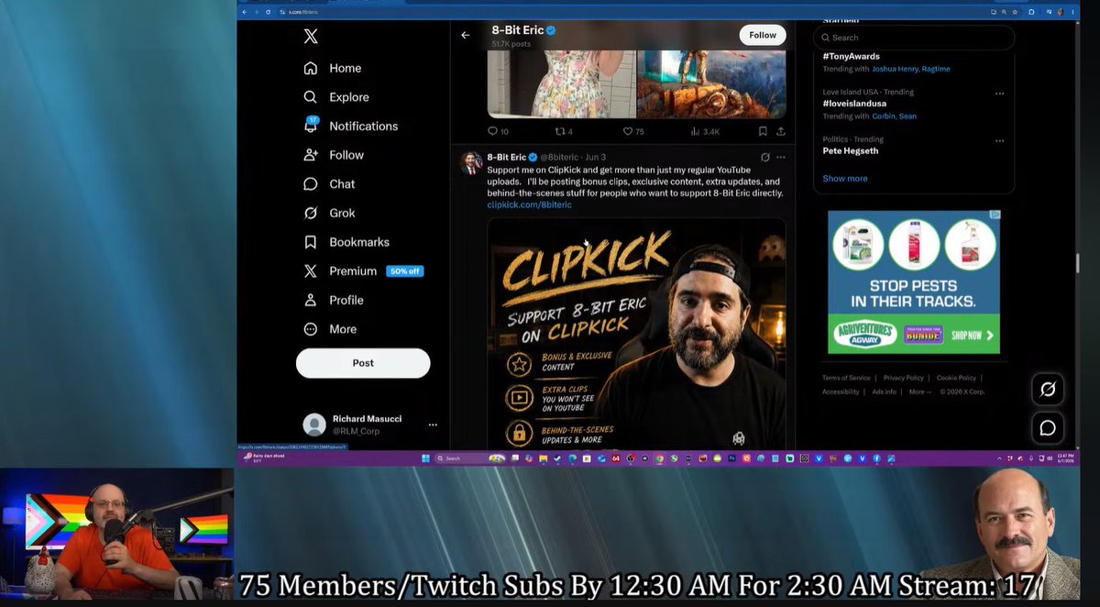Open more options on ClipKick tweet
The width and height of the screenshot is (1100, 607).
781,158
